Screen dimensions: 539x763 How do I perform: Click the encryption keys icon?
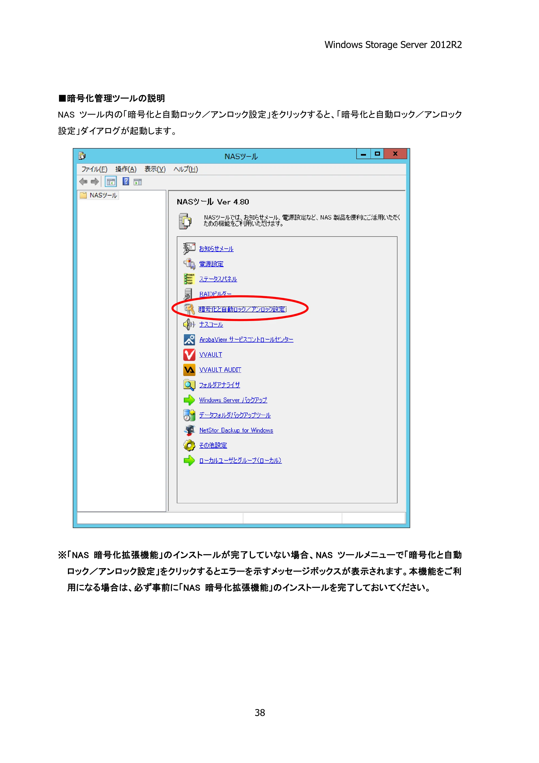[189, 309]
